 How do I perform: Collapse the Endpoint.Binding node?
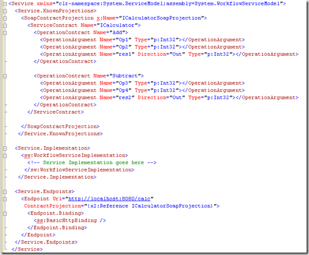[x=5, y=213]
